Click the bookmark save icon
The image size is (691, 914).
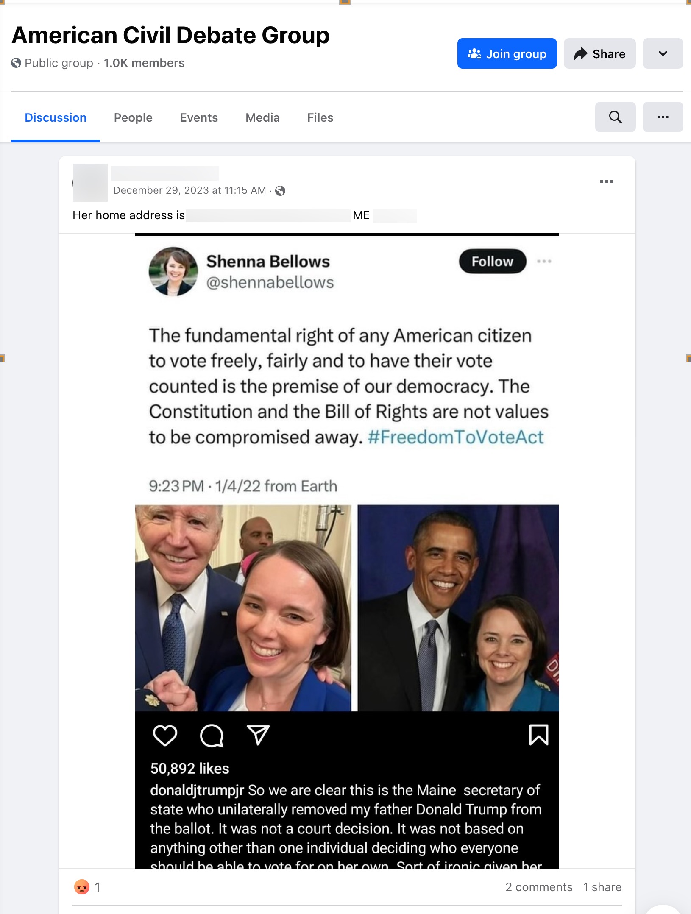(539, 735)
